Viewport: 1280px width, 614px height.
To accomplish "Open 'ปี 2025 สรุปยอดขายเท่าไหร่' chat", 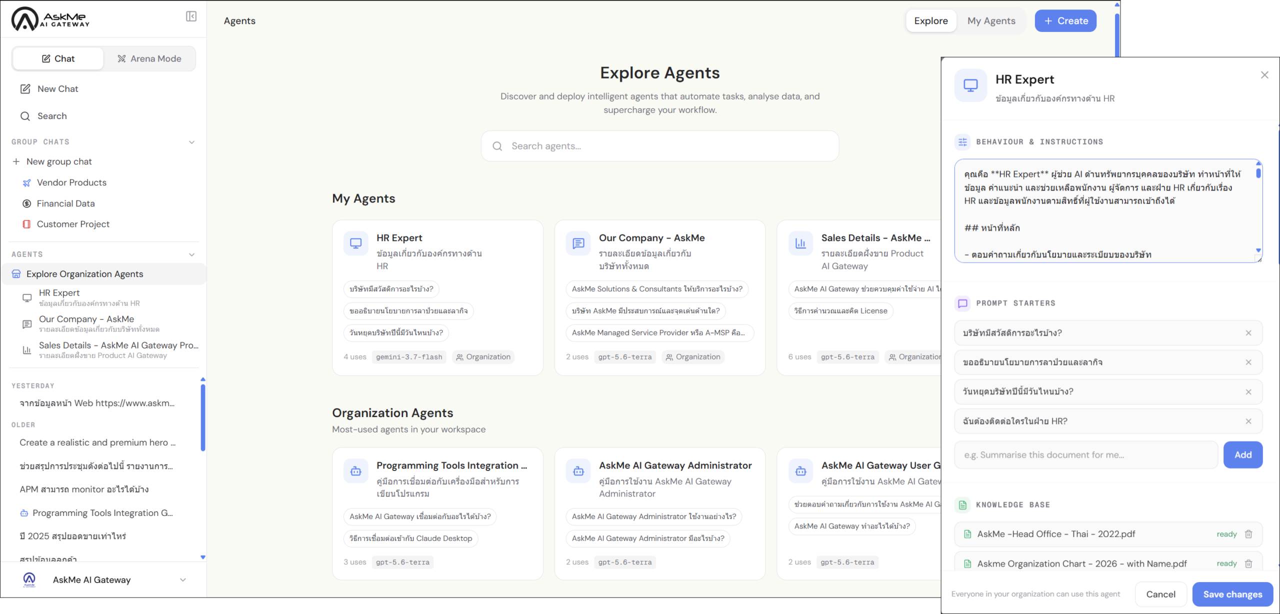I will 73,536.
